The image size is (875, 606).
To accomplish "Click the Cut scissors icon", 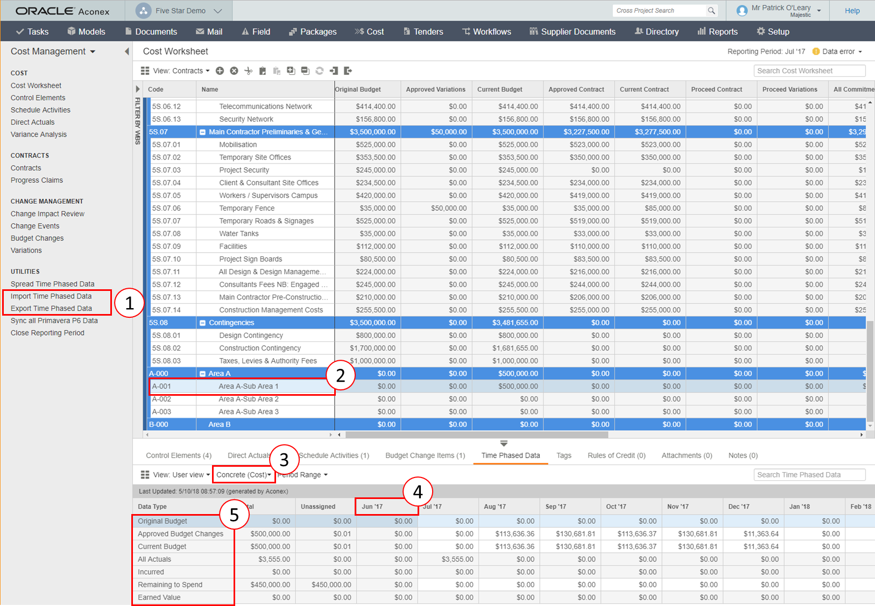I will pos(248,71).
